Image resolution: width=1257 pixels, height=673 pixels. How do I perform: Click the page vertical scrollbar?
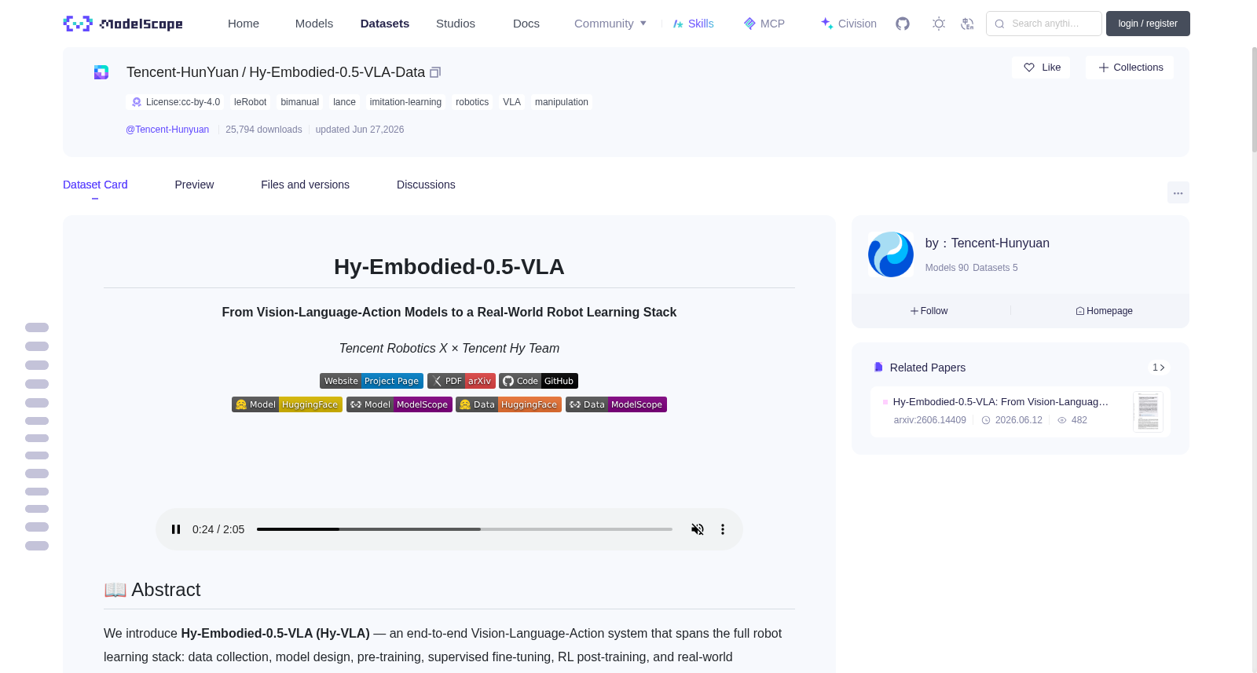pos(1254,98)
